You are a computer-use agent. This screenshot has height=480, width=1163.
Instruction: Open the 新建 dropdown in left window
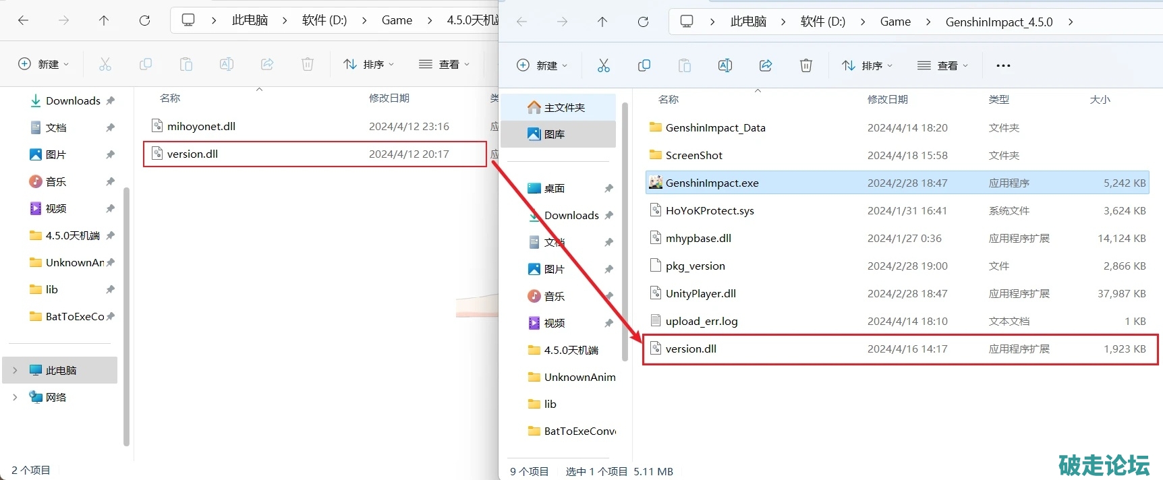44,64
